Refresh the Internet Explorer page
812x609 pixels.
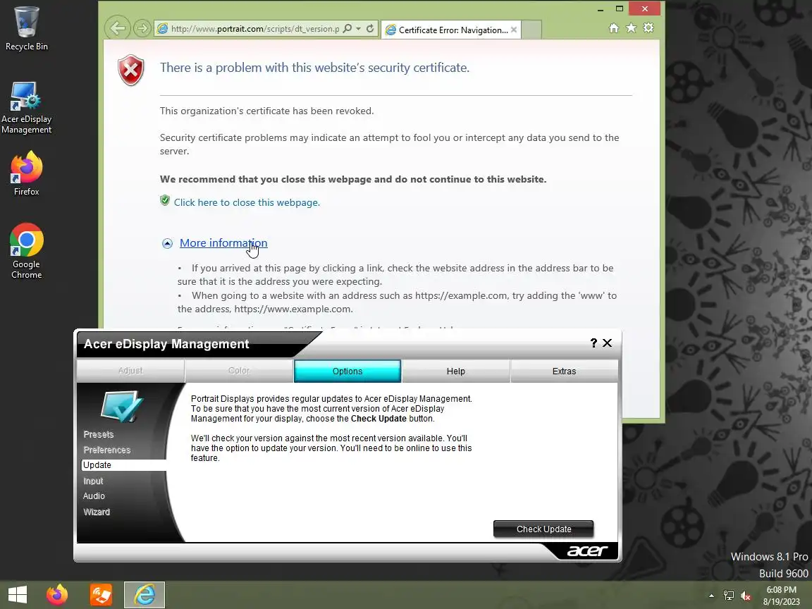pos(370,28)
